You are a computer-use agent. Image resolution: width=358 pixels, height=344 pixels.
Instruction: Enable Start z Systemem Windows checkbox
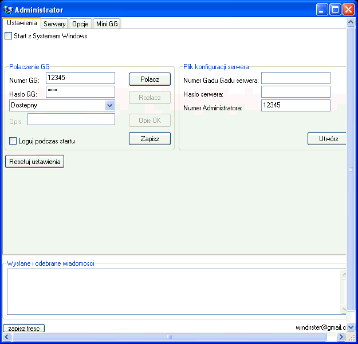click(8, 36)
